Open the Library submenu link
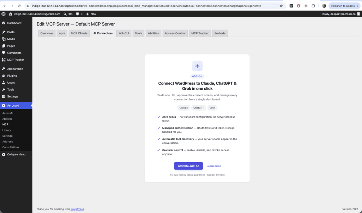The width and height of the screenshot is (362, 213). (7, 130)
